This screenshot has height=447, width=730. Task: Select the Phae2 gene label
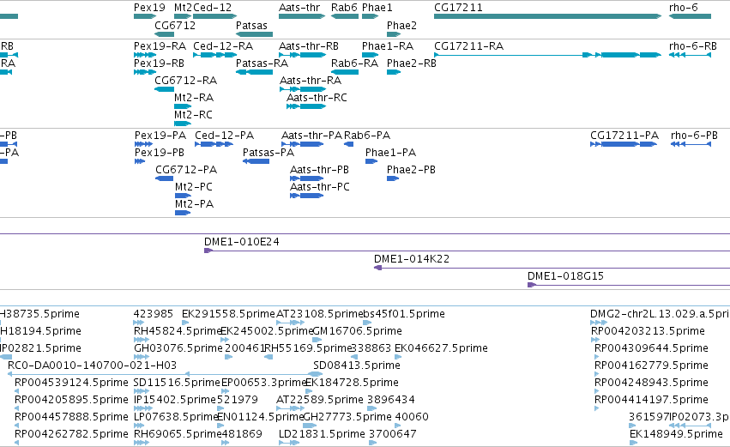(x=401, y=25)
